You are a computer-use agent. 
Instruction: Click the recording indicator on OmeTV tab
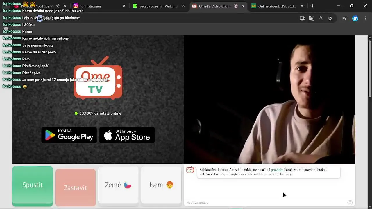coord(236,6)
